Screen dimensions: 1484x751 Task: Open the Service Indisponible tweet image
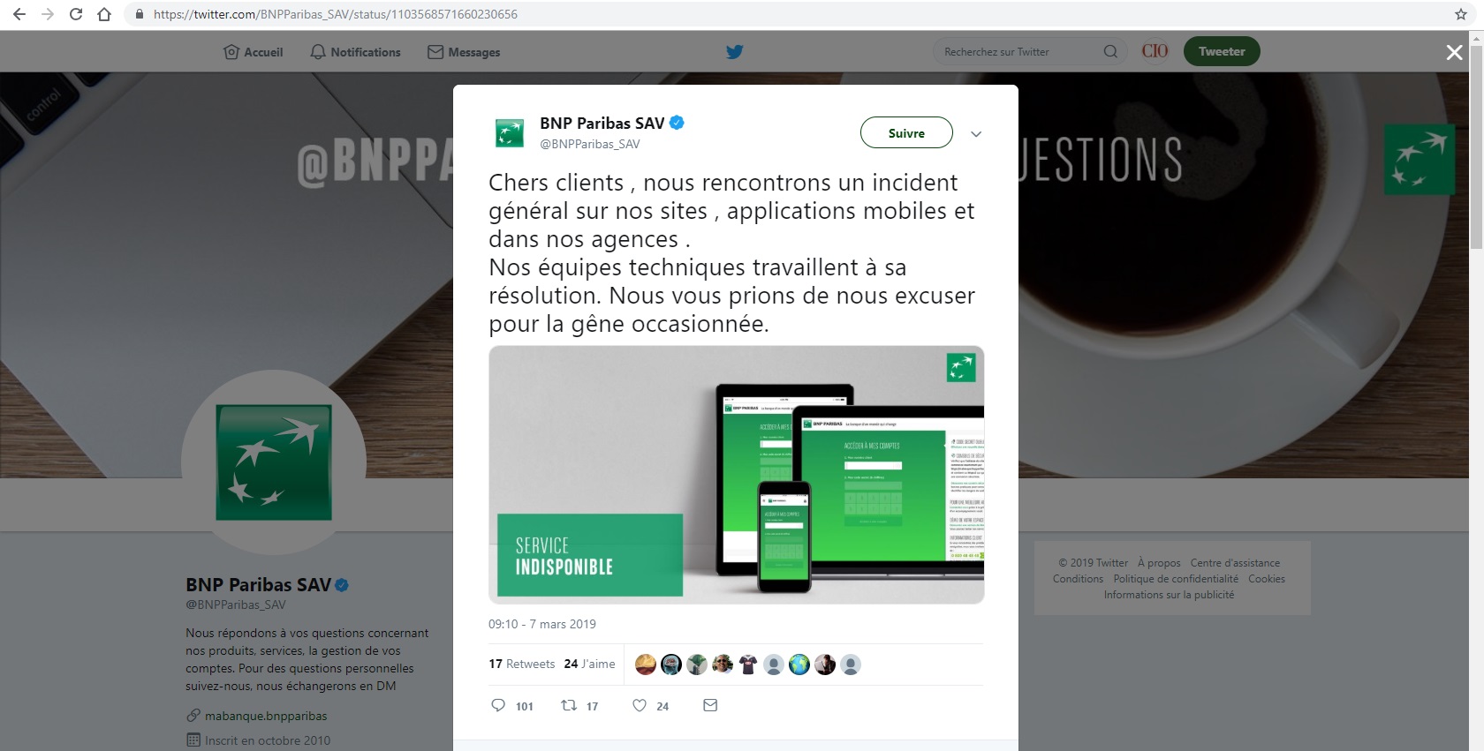[737, 475]
